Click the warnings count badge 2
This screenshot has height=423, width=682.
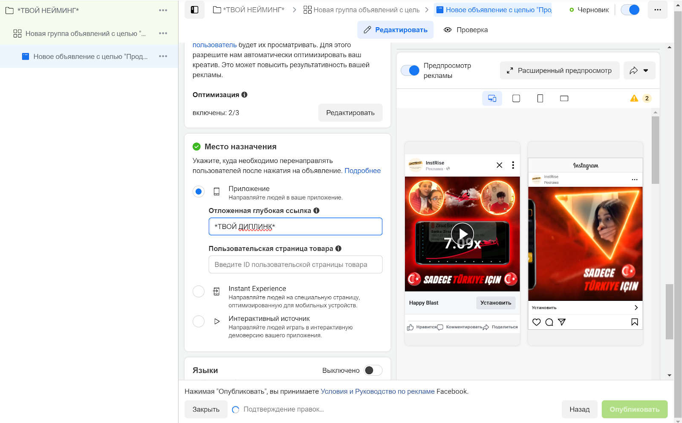pyautogui.click(x=647, y=98)
